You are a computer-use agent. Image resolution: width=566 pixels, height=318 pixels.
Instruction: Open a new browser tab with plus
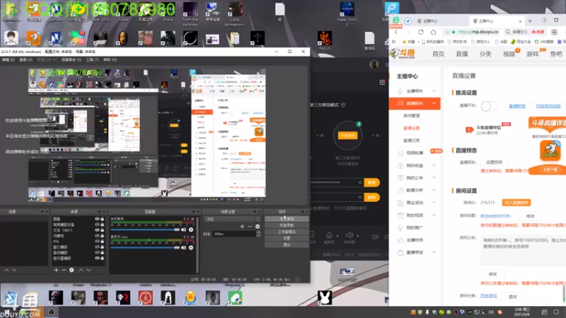tap(530, 21)
